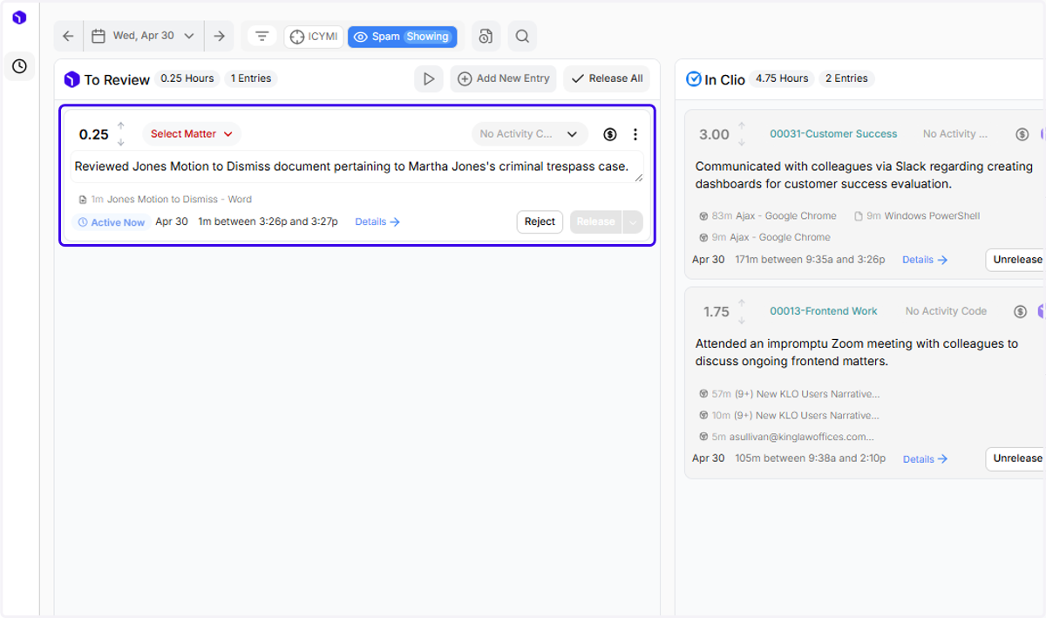Open Details link for the 0.25 entry
The image size is (1046, 618).
(377, 222)
